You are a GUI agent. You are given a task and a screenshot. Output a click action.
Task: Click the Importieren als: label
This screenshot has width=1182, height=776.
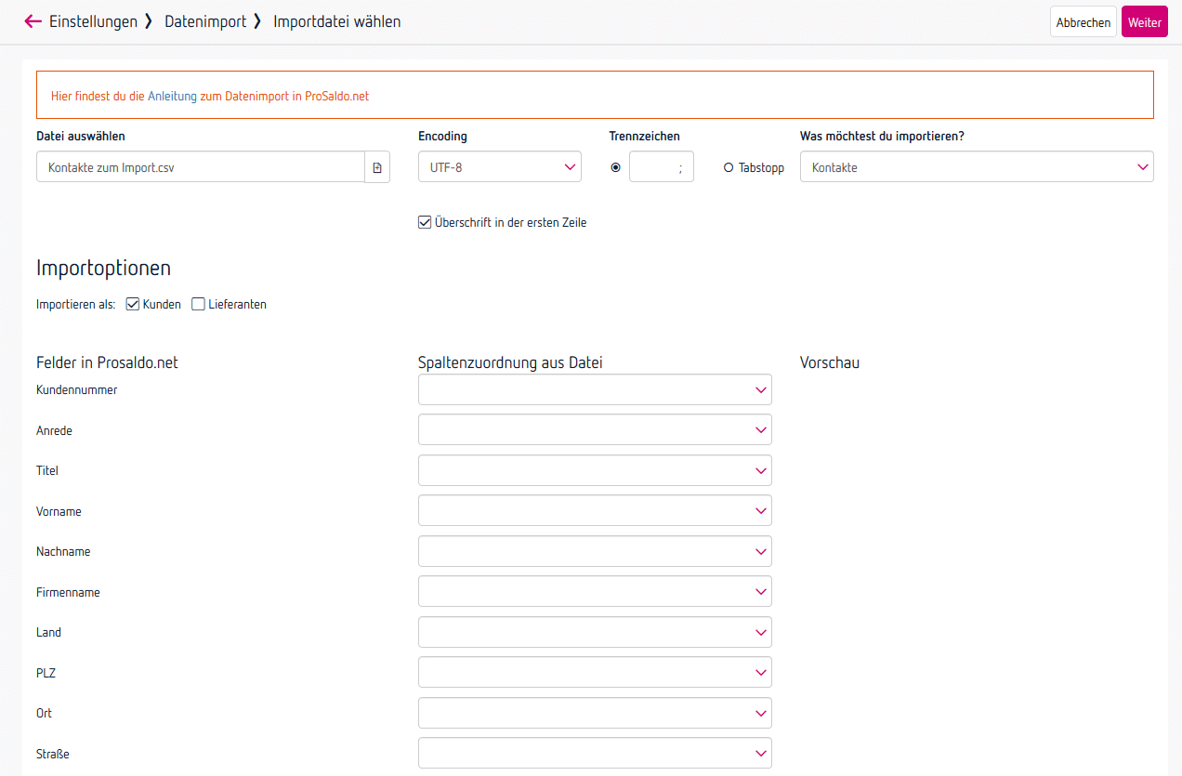(x=76, y=304)
